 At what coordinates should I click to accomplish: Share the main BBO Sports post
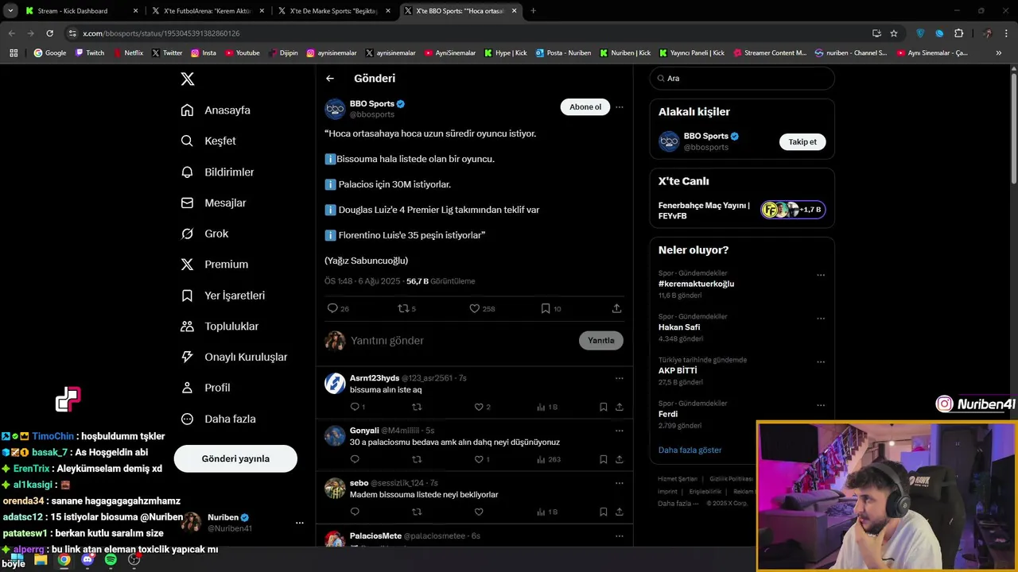[x=616, y=308]
